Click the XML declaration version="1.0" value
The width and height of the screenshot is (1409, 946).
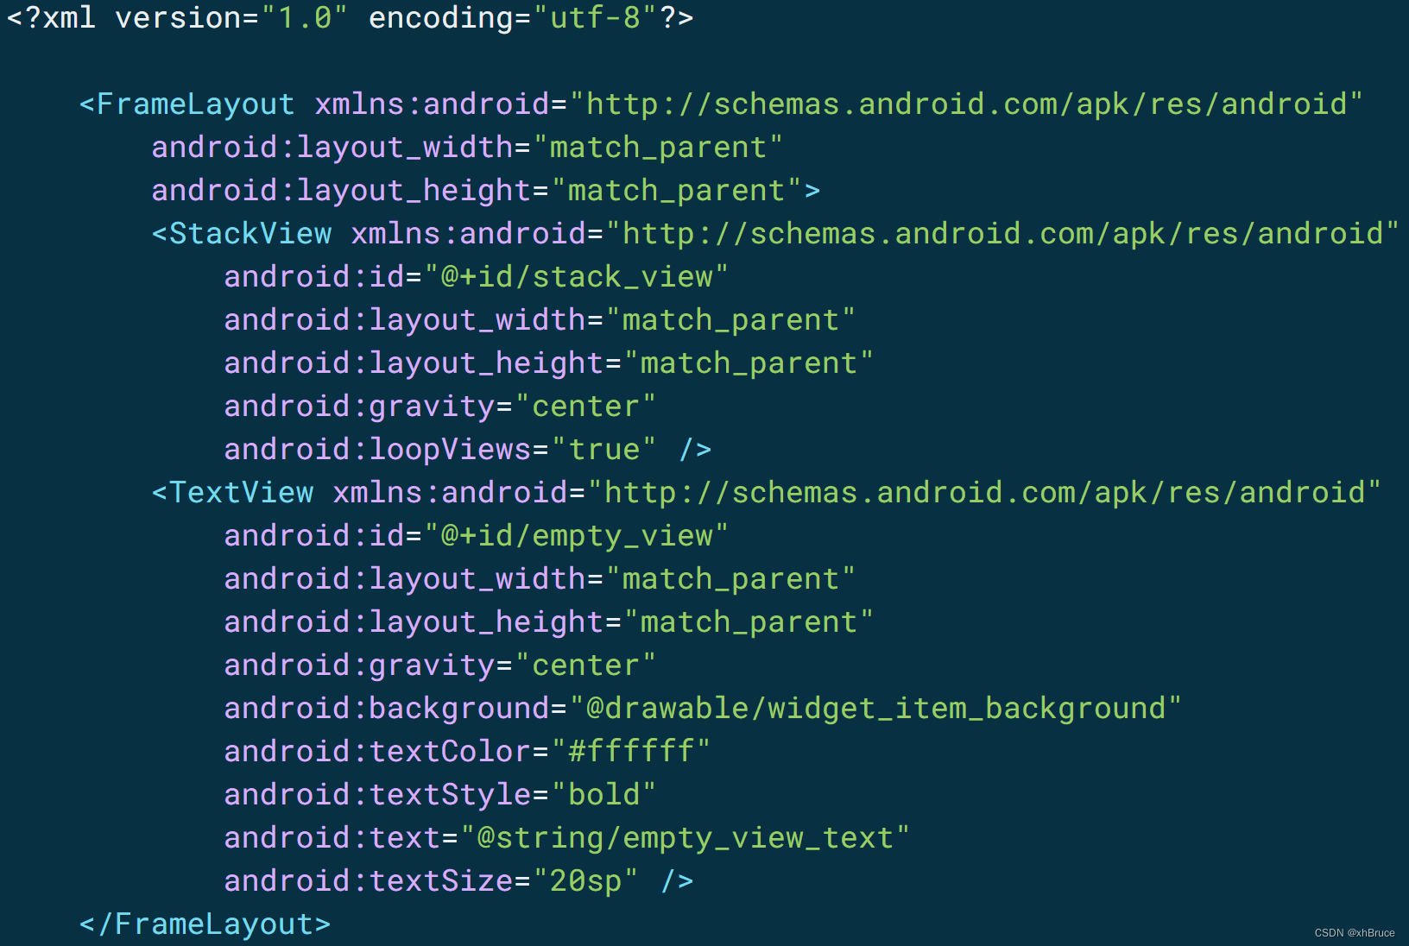(x=303, y=18)
